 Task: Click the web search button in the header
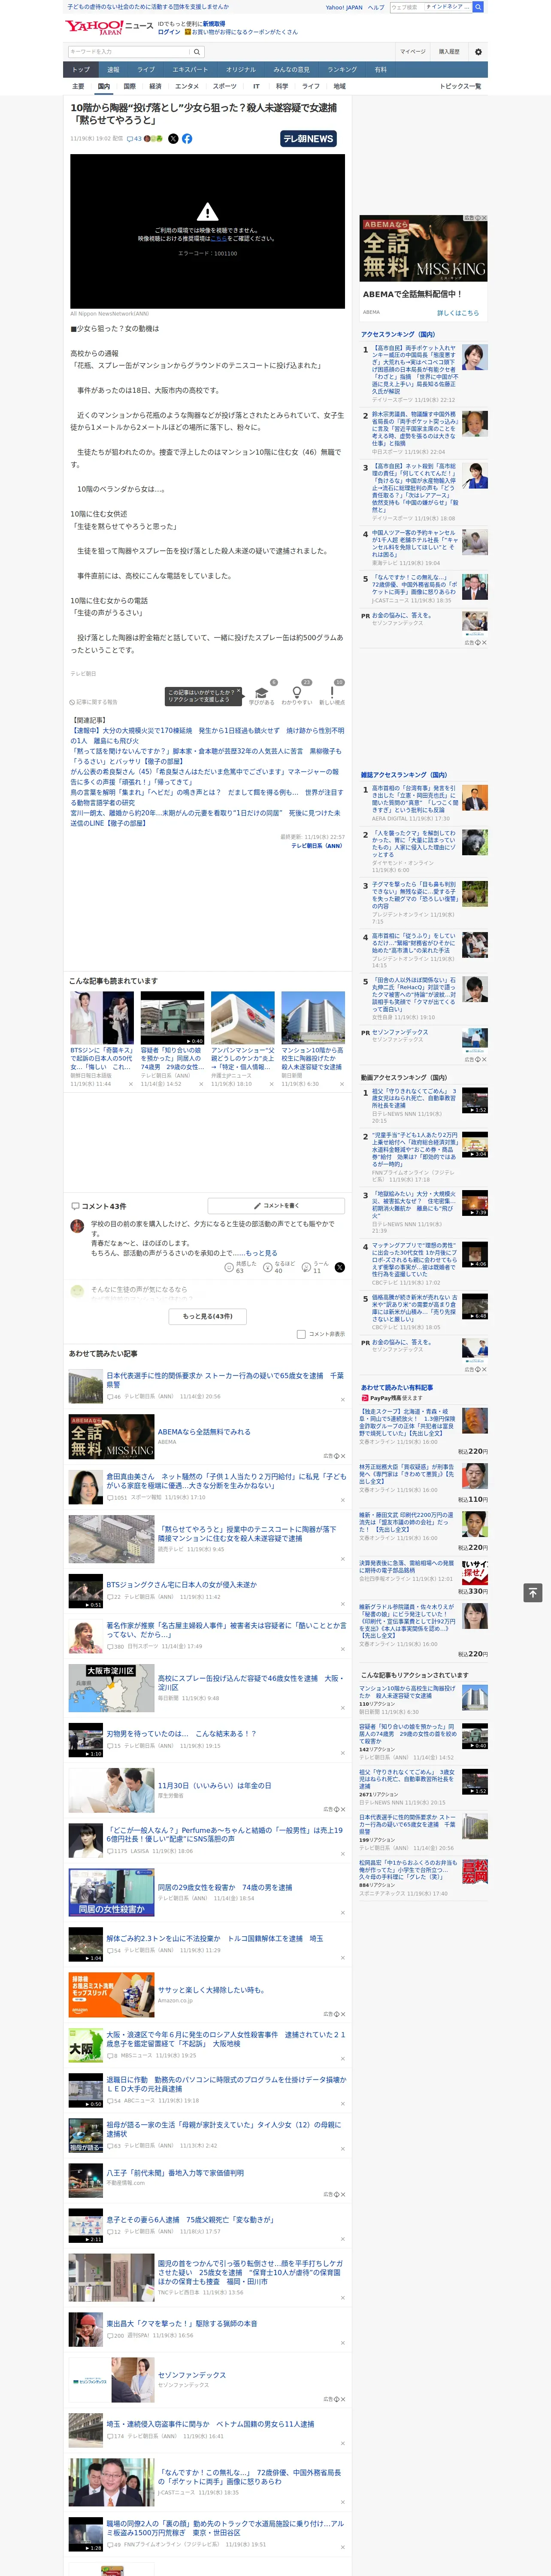478,7
